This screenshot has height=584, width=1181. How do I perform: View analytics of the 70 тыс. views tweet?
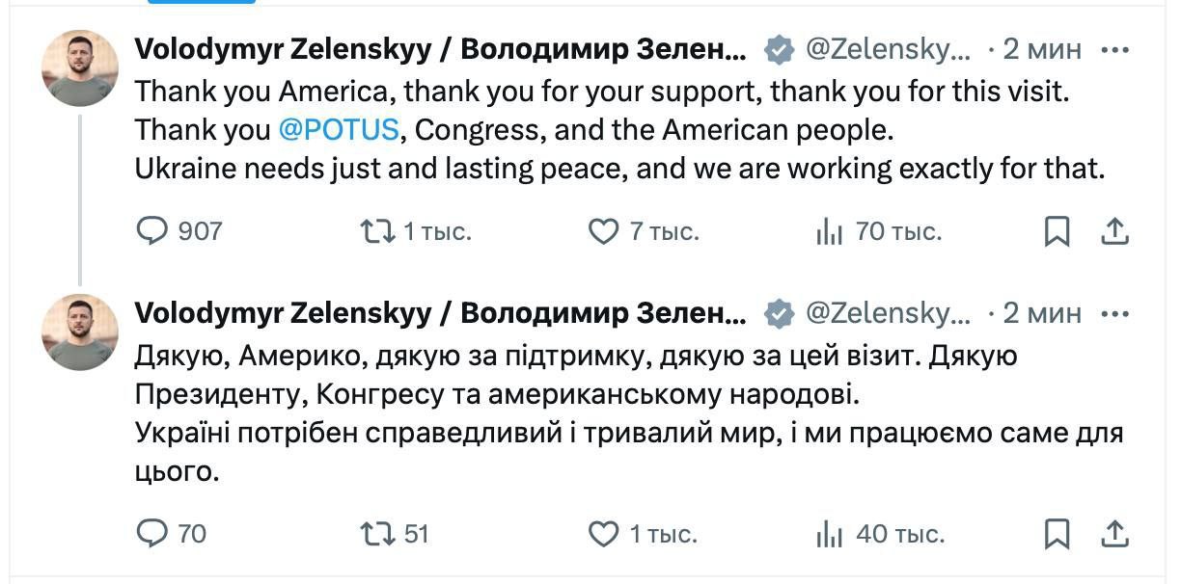(830, 231)
